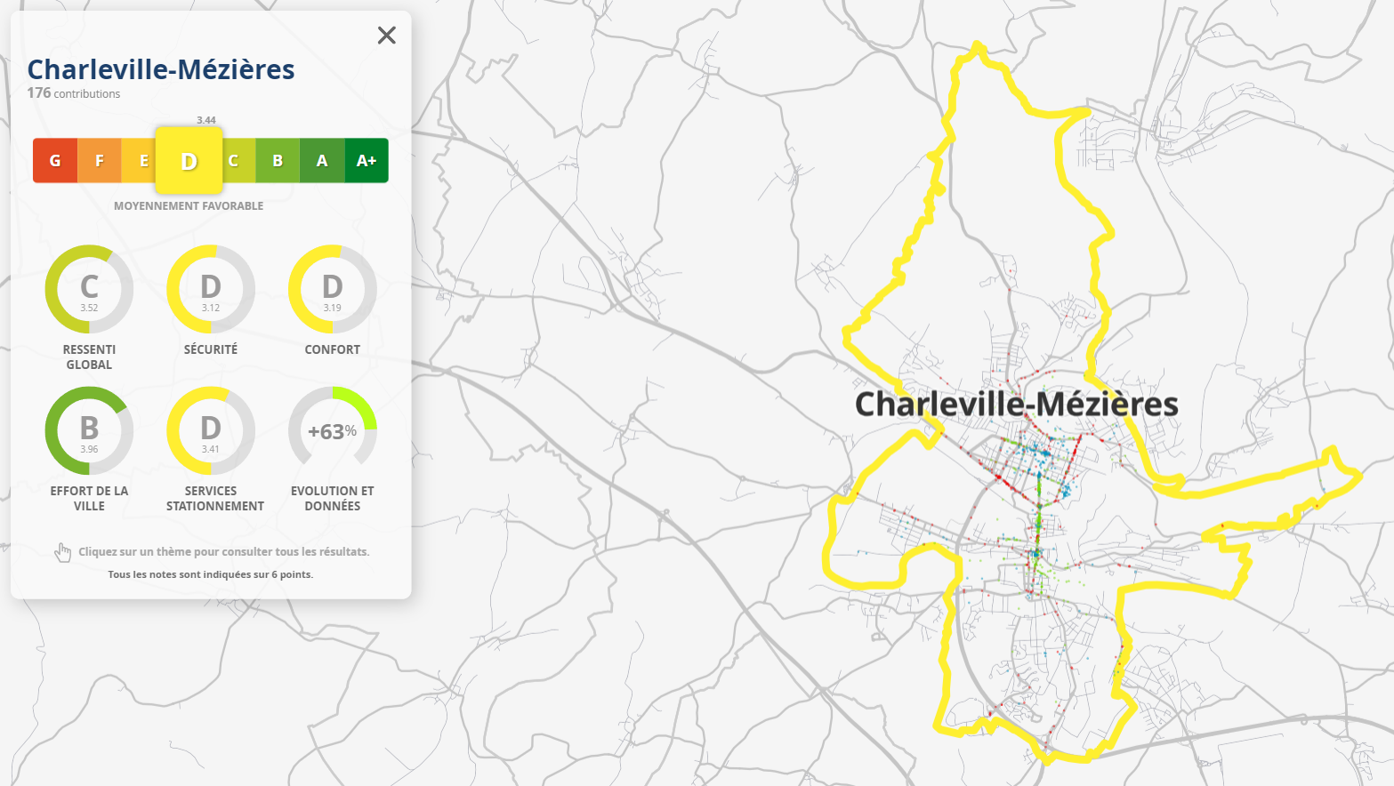Open the Effort de la Ville gauge
The width and height of the screenshot is (1394, 786).
point(89,430)
